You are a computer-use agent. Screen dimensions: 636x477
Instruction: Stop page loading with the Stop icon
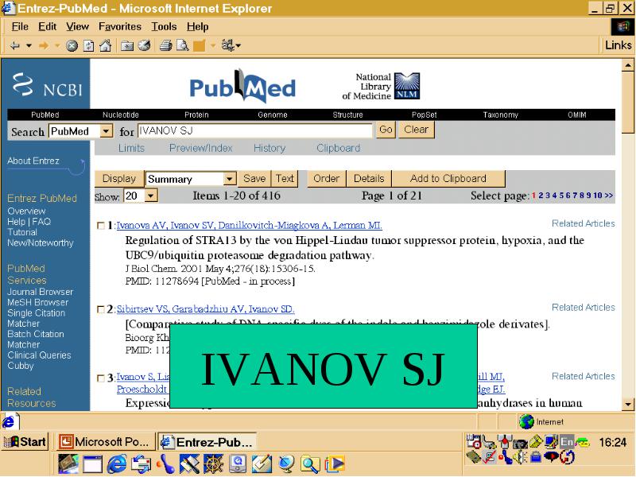[72, 45]
